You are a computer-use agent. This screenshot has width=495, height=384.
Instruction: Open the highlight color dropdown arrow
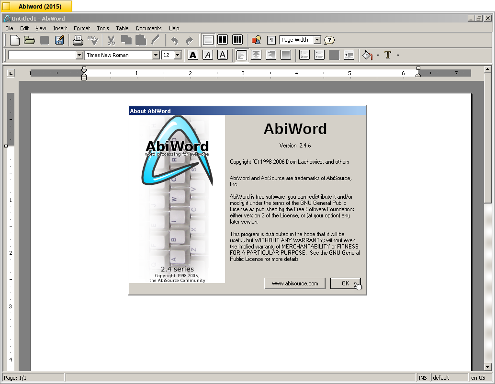pyautogui.click(x=378, y=55)
